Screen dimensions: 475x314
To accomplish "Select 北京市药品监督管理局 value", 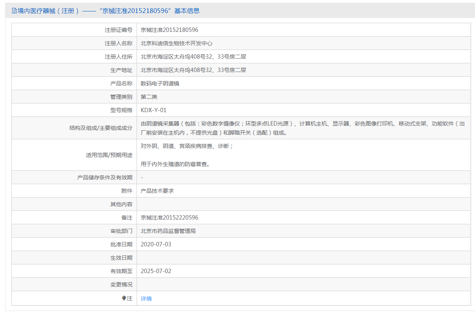I will point(168,231).
